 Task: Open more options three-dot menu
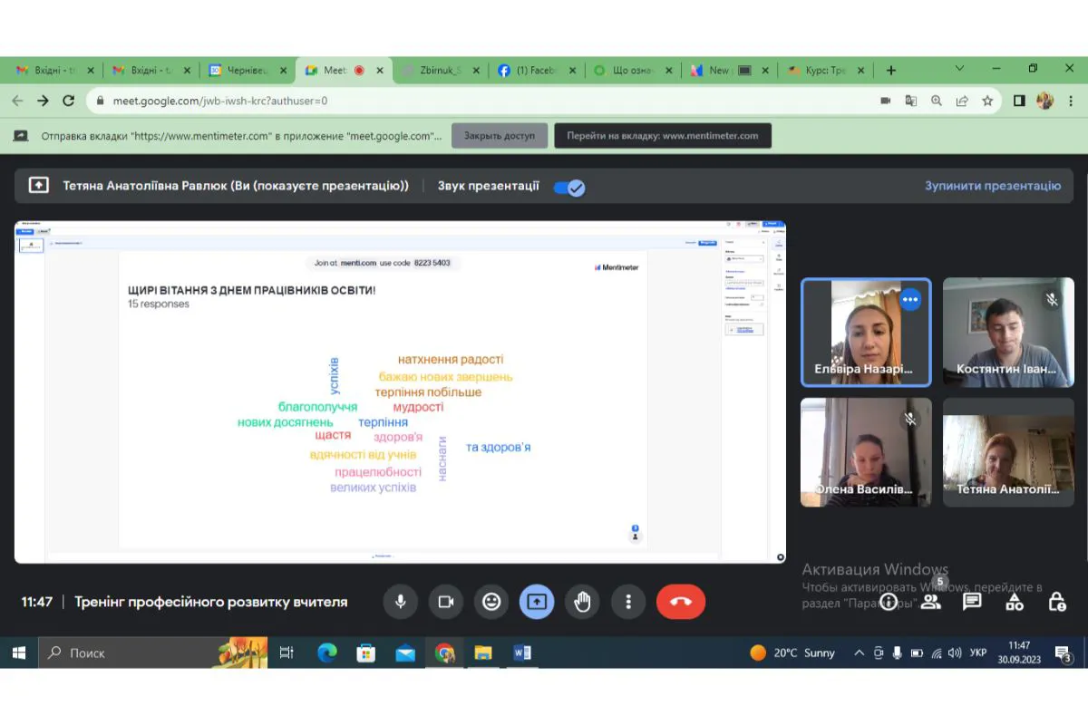pyautogui.click(x=627, y=602)
